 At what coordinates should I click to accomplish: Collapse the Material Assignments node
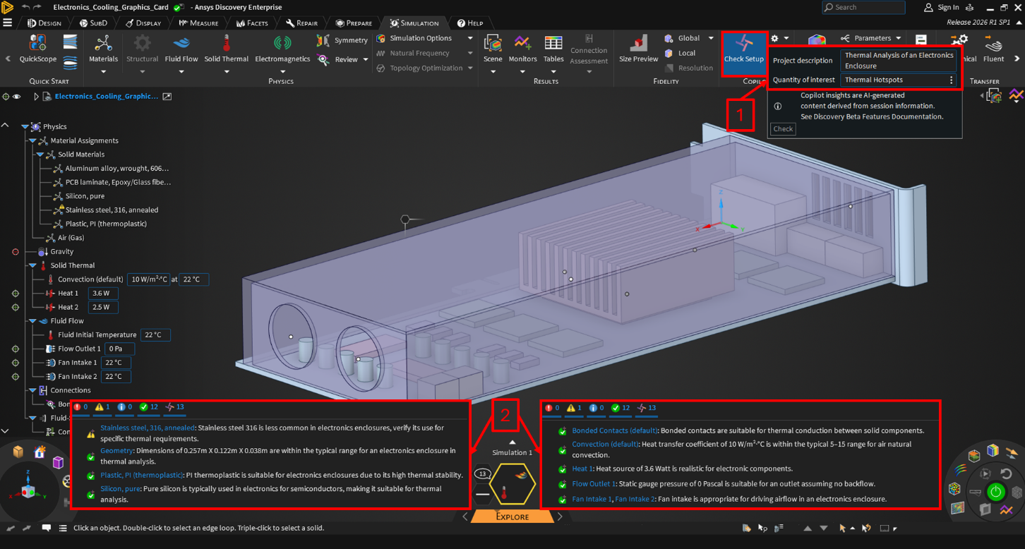pos(32,141)
